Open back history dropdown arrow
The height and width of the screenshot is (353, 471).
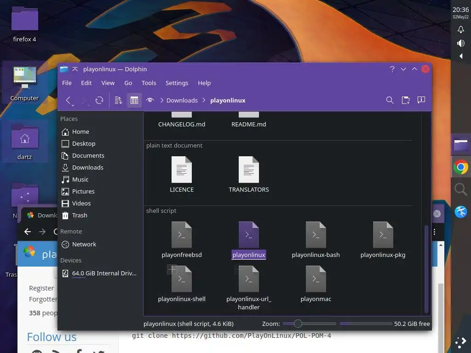(x=73, y=105)
